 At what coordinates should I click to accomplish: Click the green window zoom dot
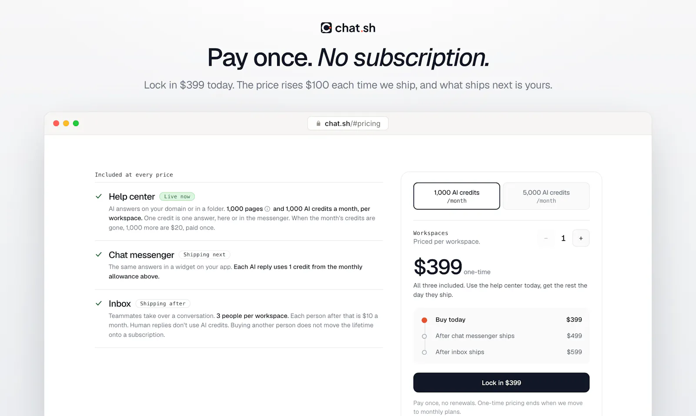(x=76, y=123)
